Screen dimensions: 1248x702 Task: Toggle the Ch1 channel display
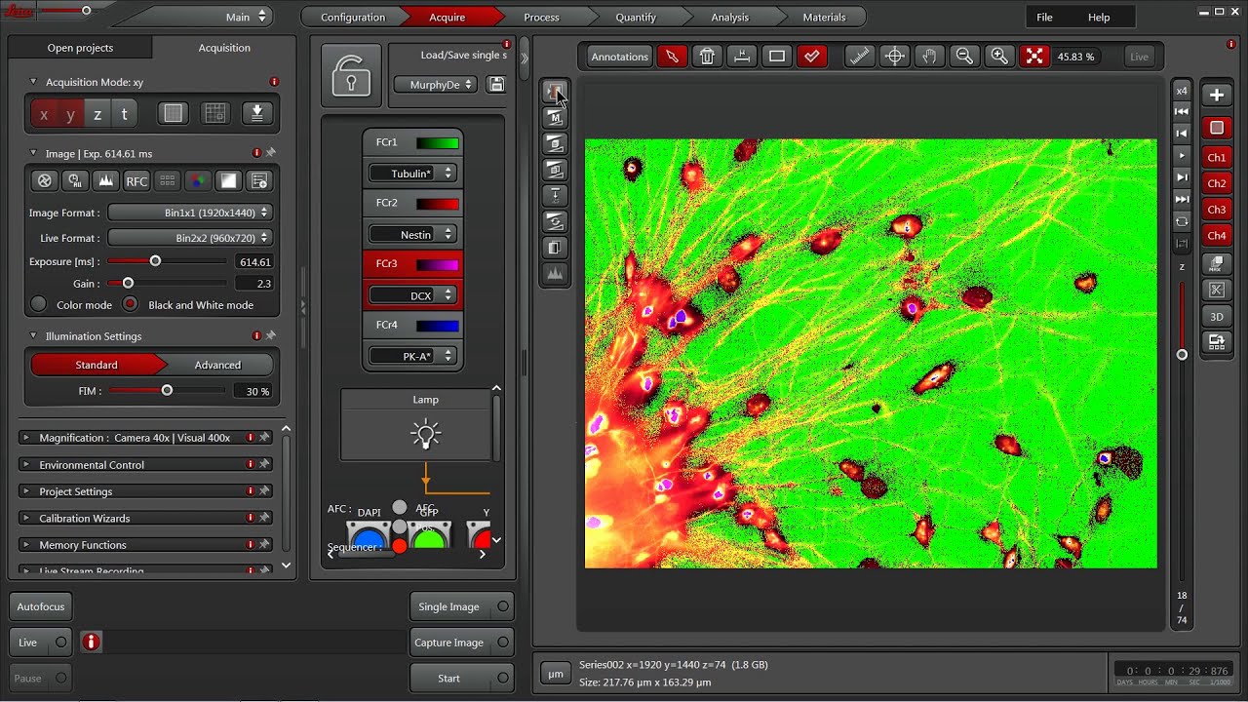point(1216,157)
